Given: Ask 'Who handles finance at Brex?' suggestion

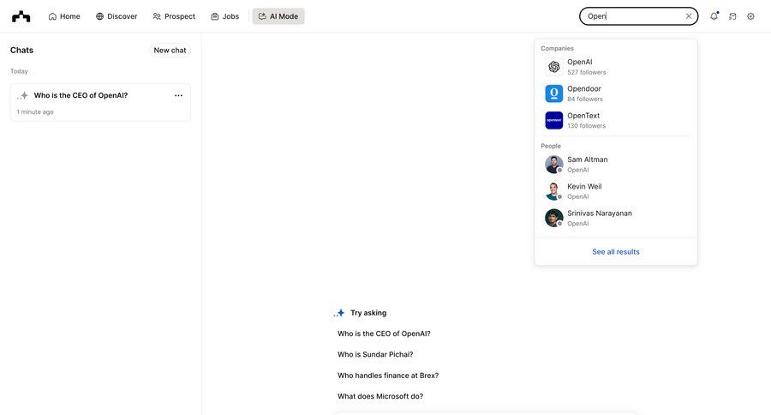Looking at the screenshot, I should (x=388, y=376).
